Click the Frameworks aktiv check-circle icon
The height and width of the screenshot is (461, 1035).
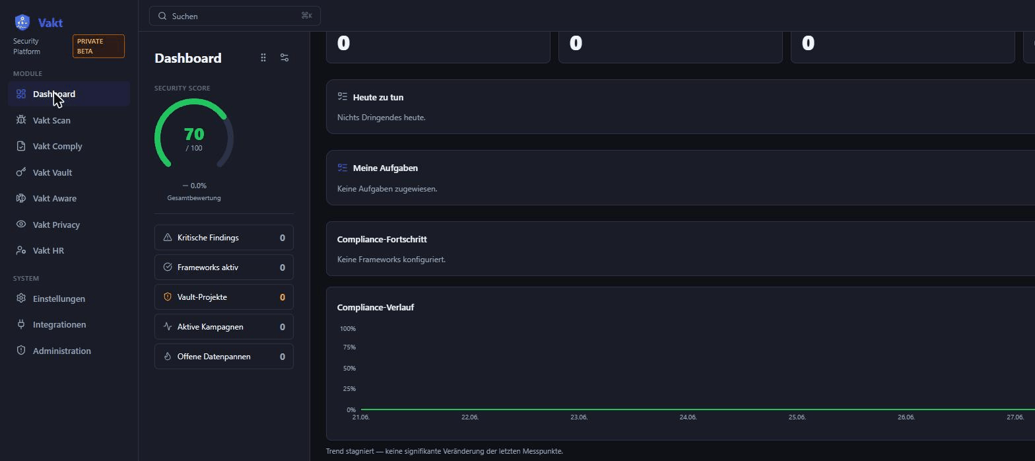tap(168, 267)
